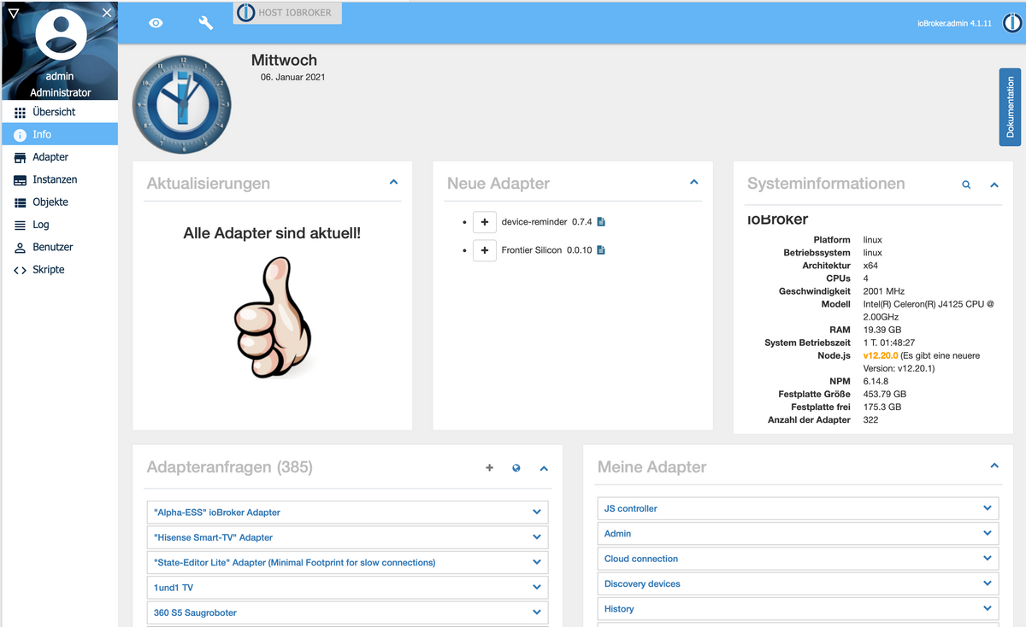The image size is (1026, 627).
Task: Click the Skripte code brackets icon
Action: [x=21, y=270]
